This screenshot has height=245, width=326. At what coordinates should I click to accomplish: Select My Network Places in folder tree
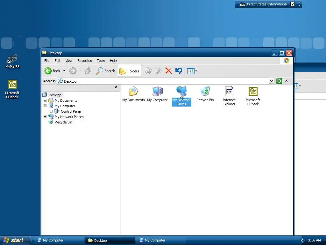(x=69, y=117)
